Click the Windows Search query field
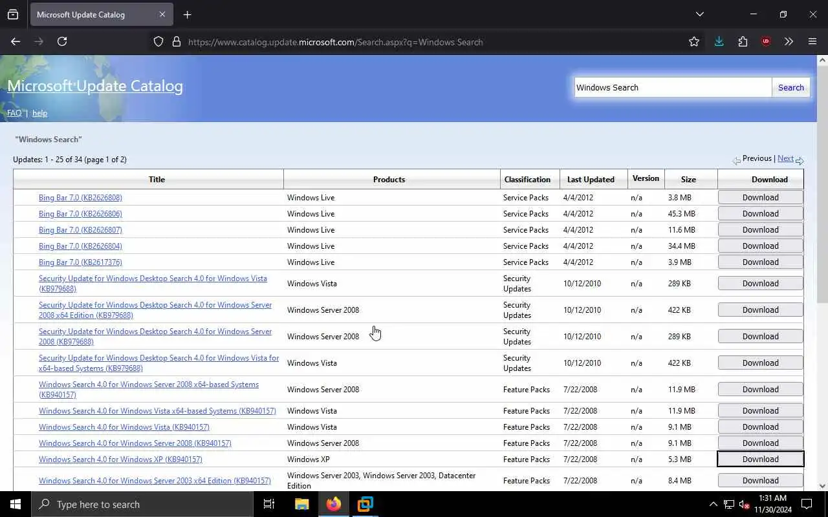This screenshot has width=828, height=517. click(673, 87)
